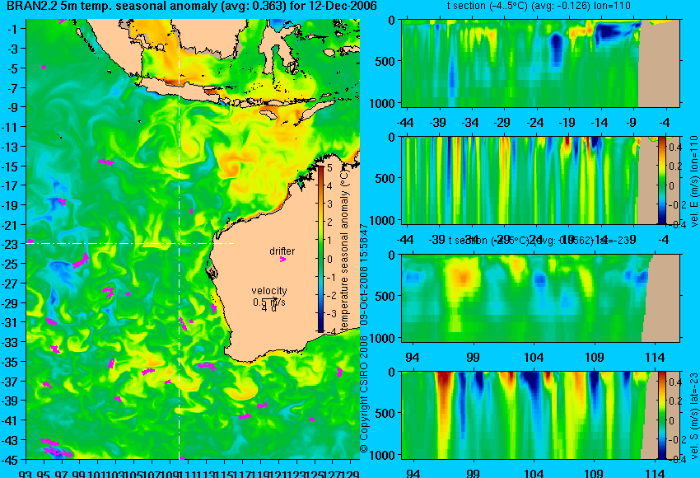Click the '-29' label under the lon=110 temperature section

coord(502,123)
